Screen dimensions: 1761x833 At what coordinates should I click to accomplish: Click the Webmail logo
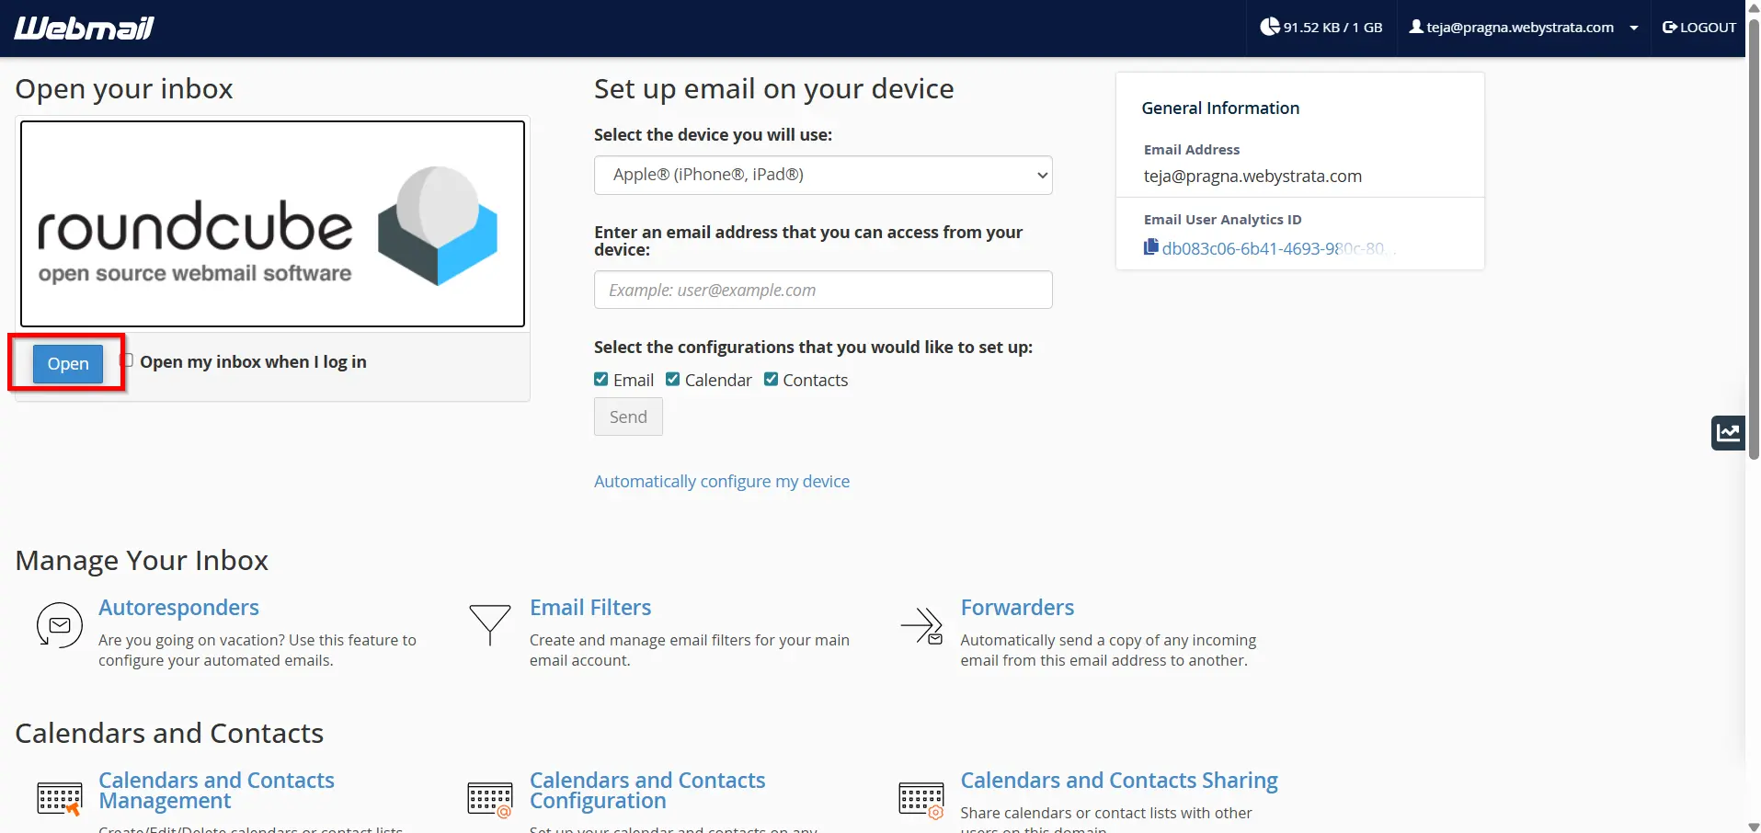tap(84, 28)
